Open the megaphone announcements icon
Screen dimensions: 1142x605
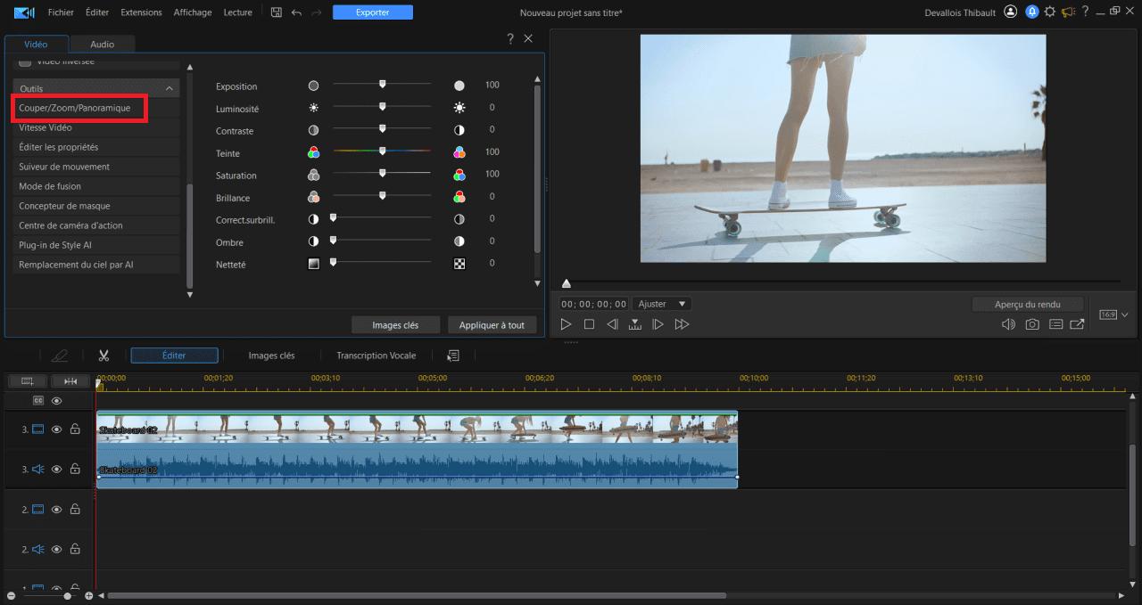1067,12
